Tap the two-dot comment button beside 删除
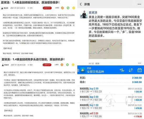 139,63
